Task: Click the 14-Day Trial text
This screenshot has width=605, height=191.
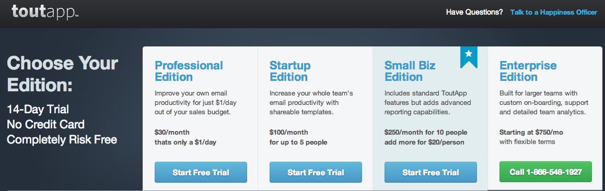Action: point(38,110)
